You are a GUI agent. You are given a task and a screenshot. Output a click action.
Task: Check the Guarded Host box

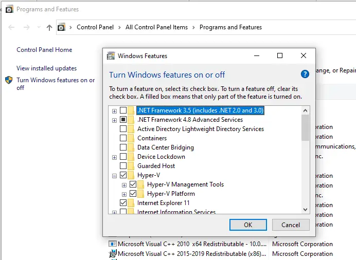[x=123, y=166]
